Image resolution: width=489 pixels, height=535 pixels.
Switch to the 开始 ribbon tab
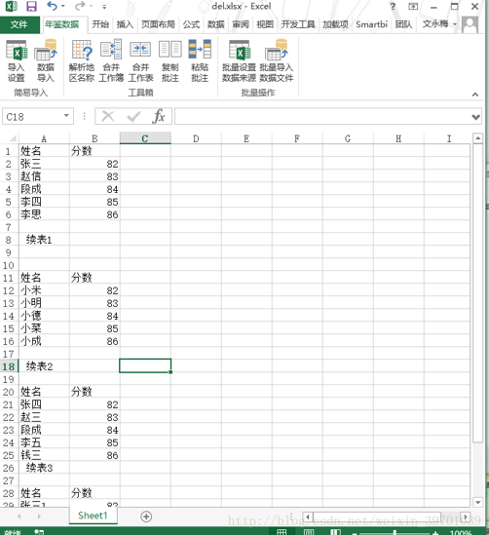(x=100, y=24)
